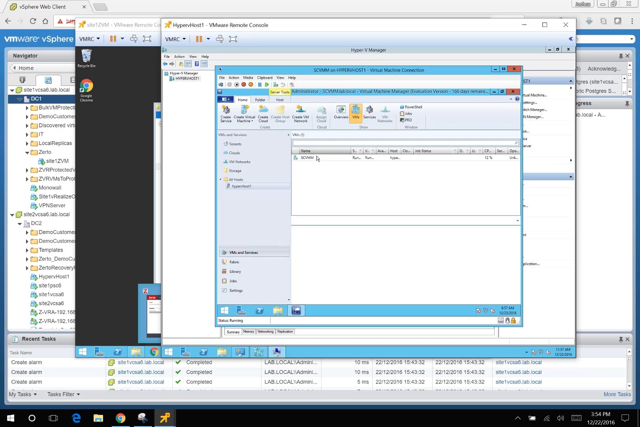Switch to the Folder ribbon tab

pos(260,100)
